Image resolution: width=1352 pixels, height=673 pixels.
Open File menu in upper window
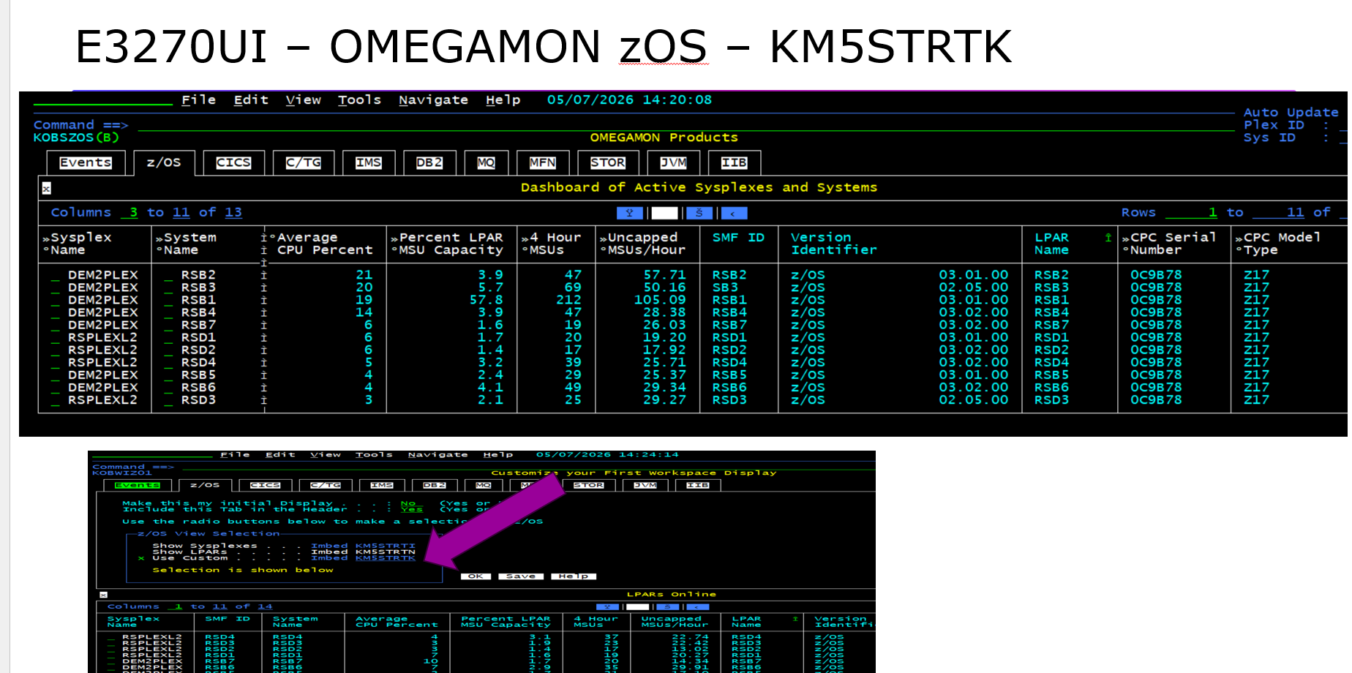(198, 99)
